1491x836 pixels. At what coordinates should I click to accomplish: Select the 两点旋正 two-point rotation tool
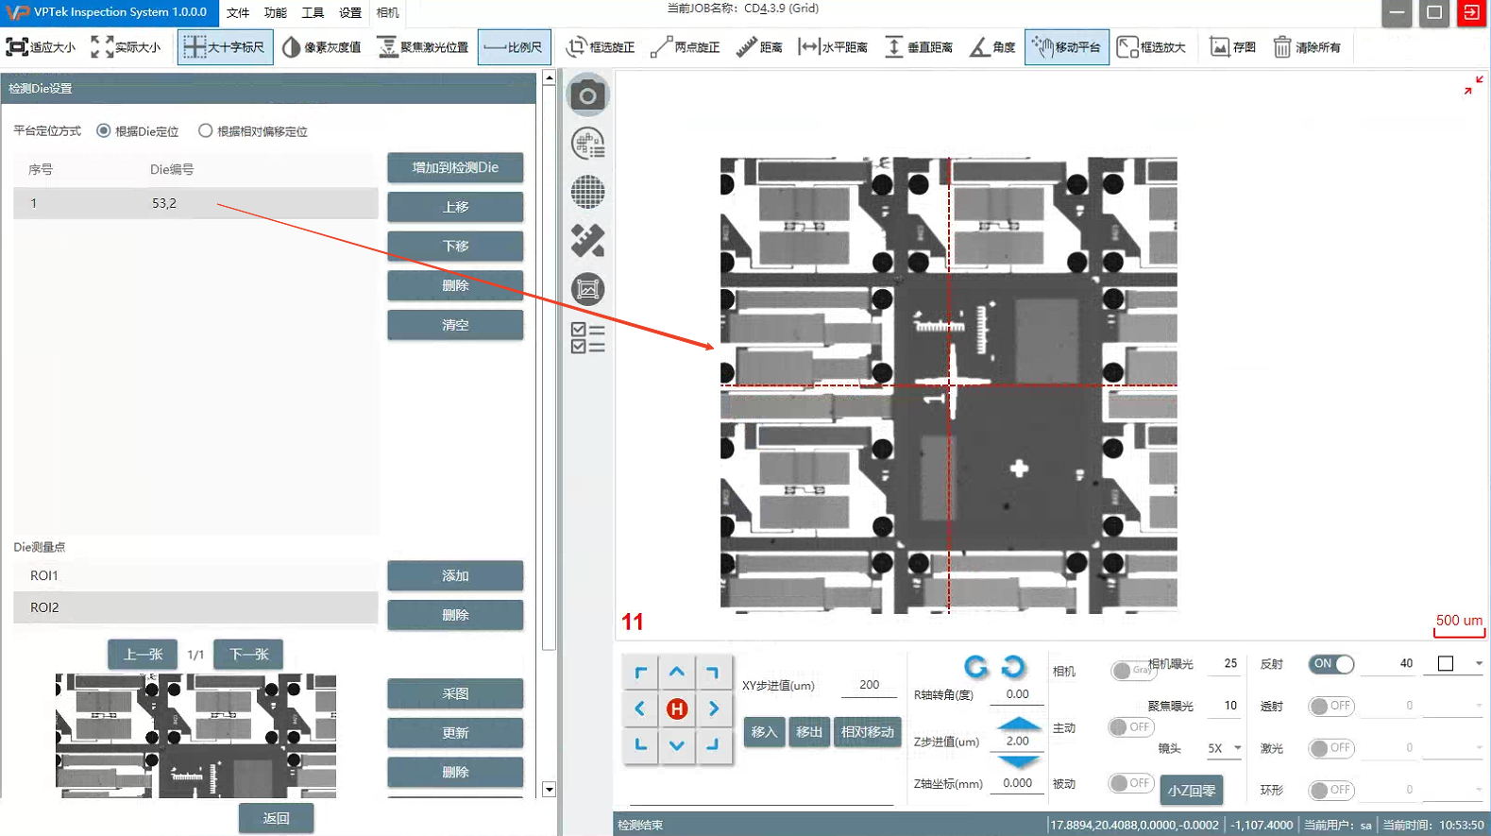click(686, 47)
